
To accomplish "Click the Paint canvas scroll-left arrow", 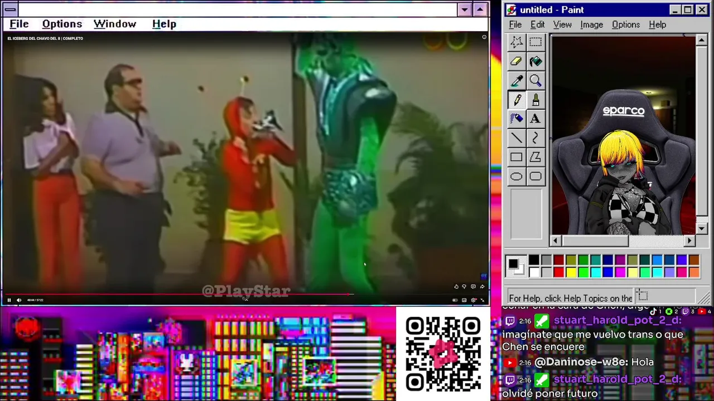I will [556, 241].
